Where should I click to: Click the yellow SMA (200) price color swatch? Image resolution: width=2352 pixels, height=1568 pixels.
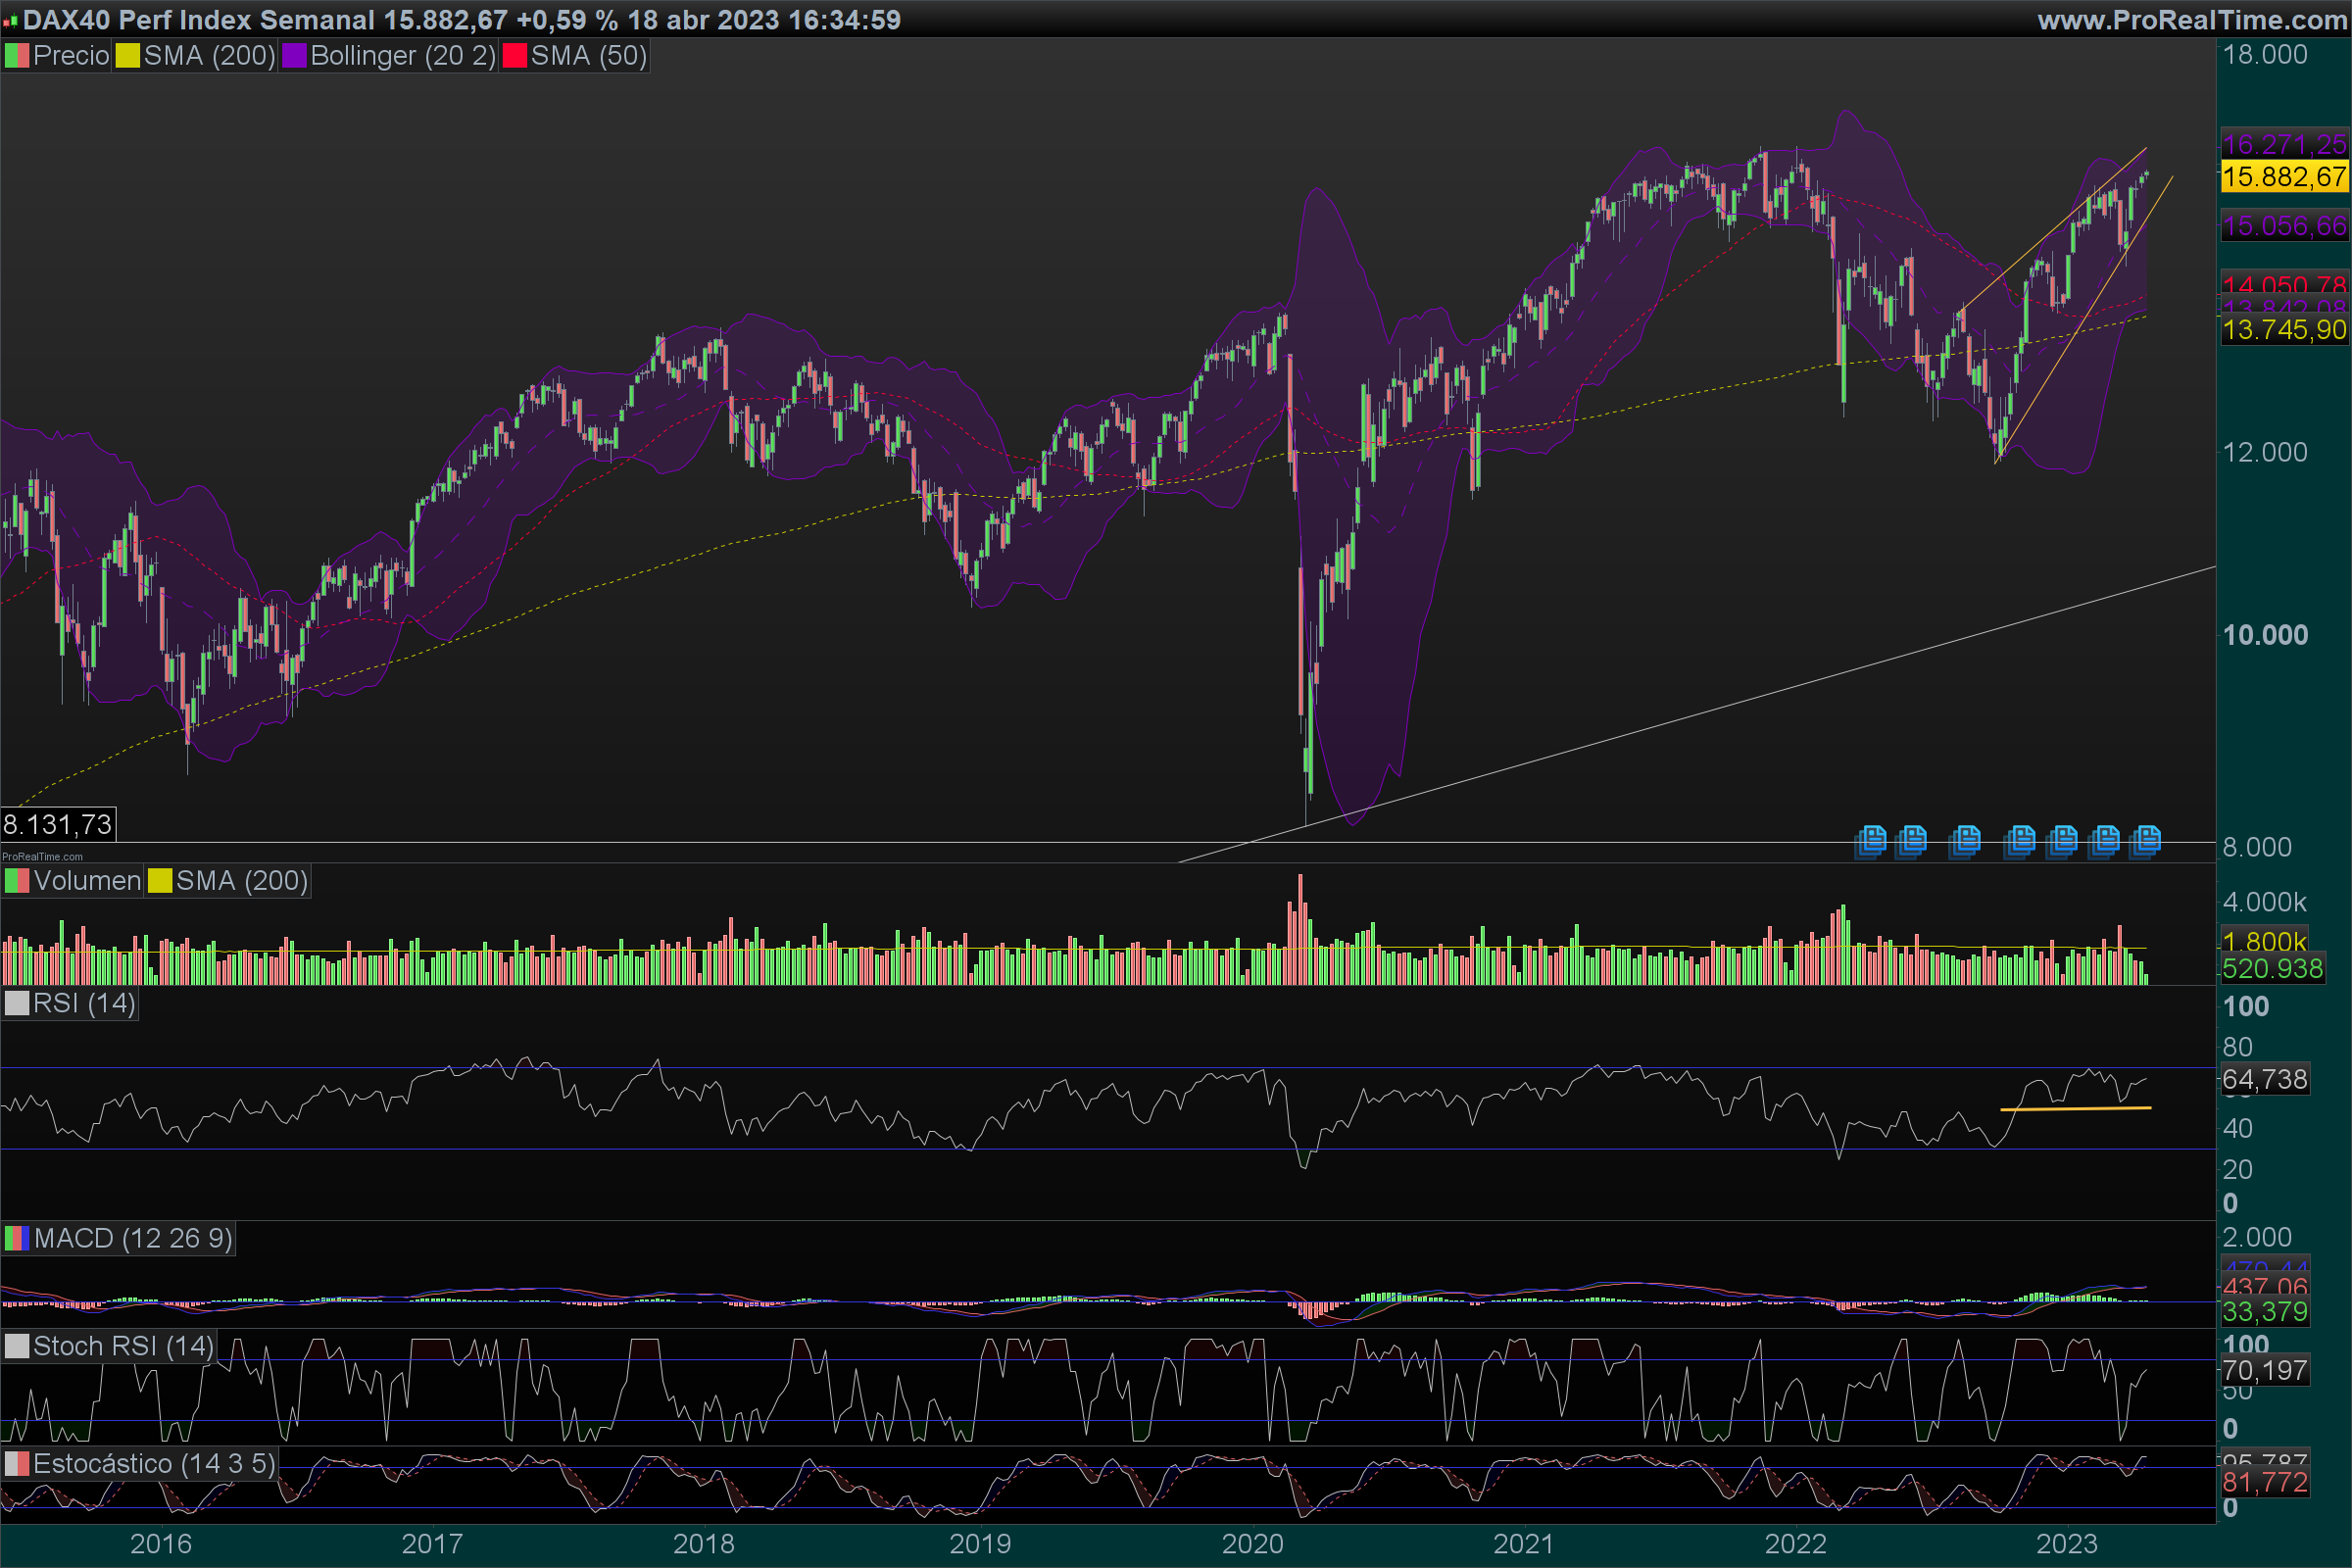tap(127, 56)
